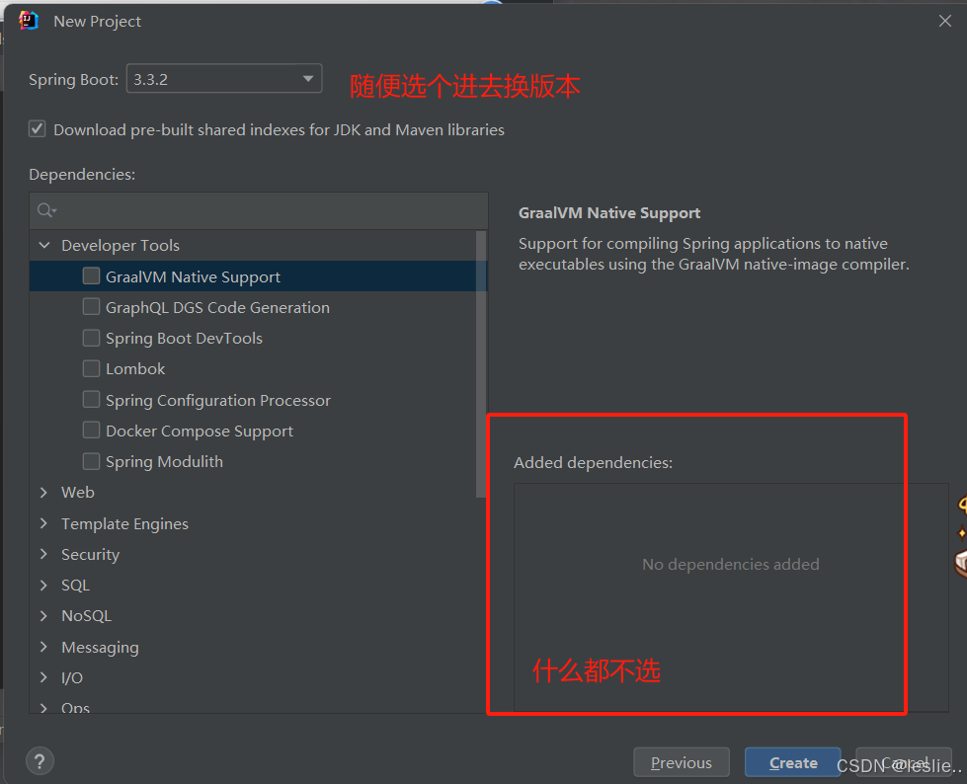The width and height of the screenshot is (967, 784).
Task: Expand the Web category
Action: pos(43,492)
